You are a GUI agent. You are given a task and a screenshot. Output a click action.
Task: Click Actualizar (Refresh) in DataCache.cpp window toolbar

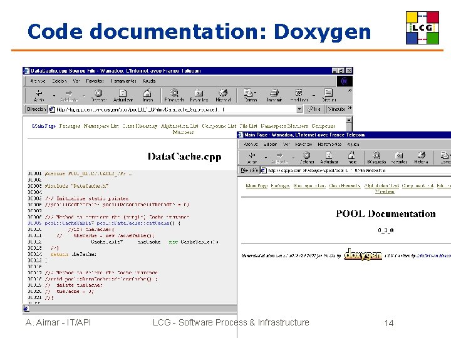[x=123, y=96]
